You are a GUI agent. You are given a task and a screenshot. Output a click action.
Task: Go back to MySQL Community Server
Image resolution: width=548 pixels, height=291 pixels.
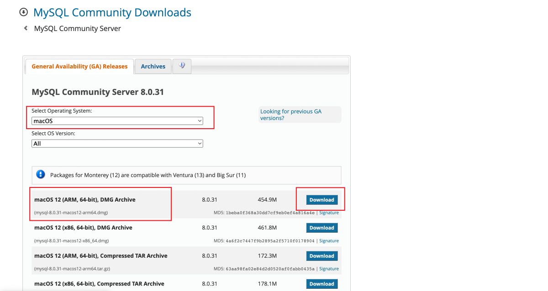pyautogui.click(x=78, y=28)
